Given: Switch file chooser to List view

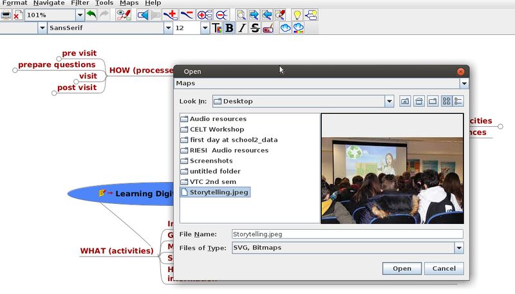Looking at the screenshot, I should point(446,102).
